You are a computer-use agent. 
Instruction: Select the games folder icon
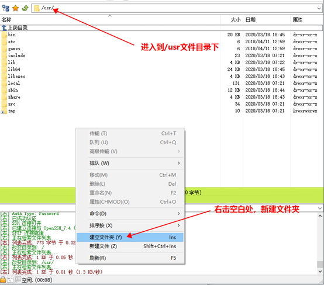pos(4,48)
